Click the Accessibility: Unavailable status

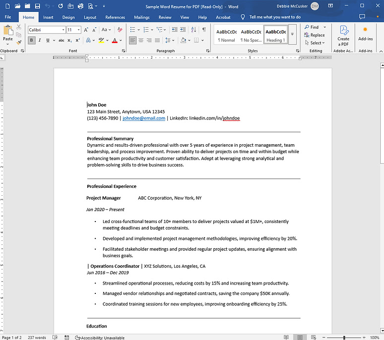tap(100, 338)
